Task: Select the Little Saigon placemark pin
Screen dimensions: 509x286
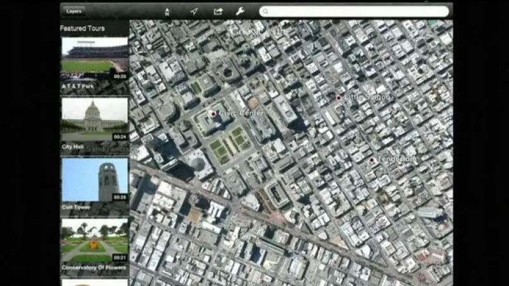Action: click(339, 97)
